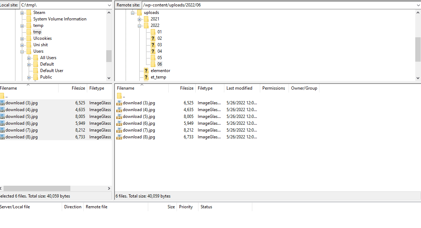Select local file download (4).jpg

(x=22, y=110)
